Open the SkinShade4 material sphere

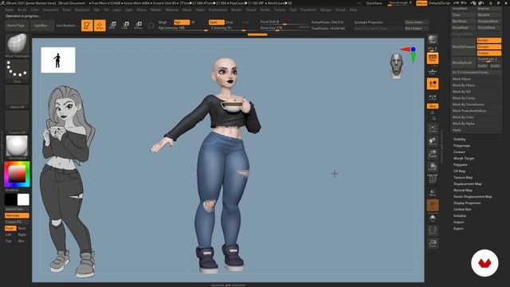click(17, 146)
